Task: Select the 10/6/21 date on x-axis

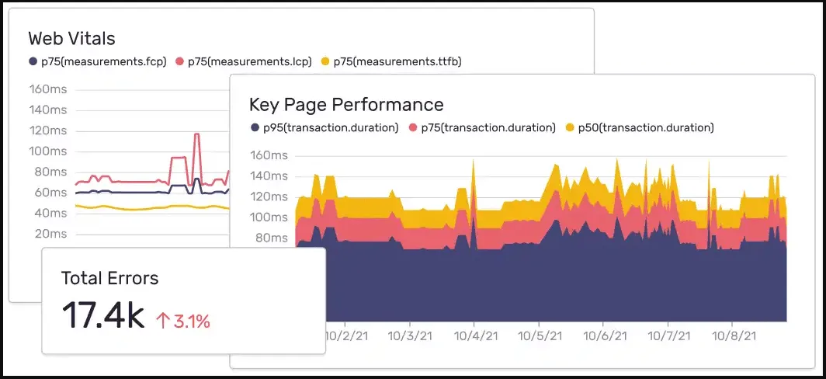Action: click(604, 336)
